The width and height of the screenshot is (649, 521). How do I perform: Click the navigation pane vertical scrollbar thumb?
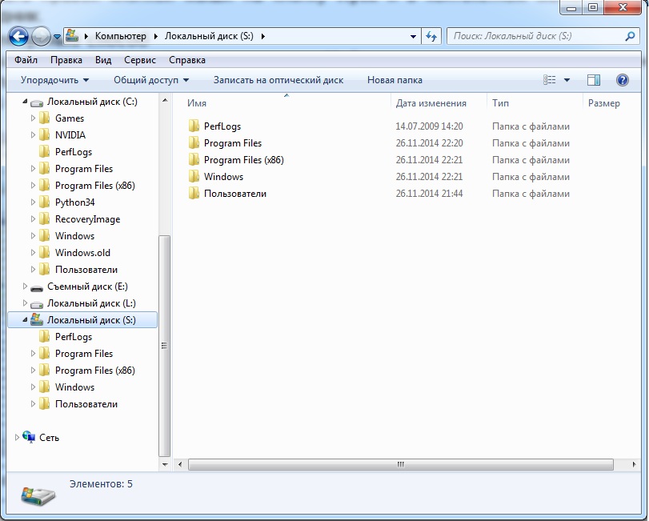(165, 346)
